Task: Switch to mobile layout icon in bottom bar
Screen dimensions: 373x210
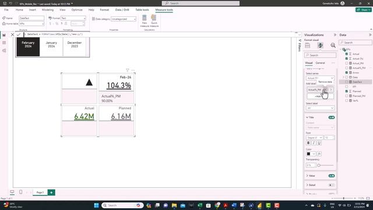Action: tap(21, 192)
